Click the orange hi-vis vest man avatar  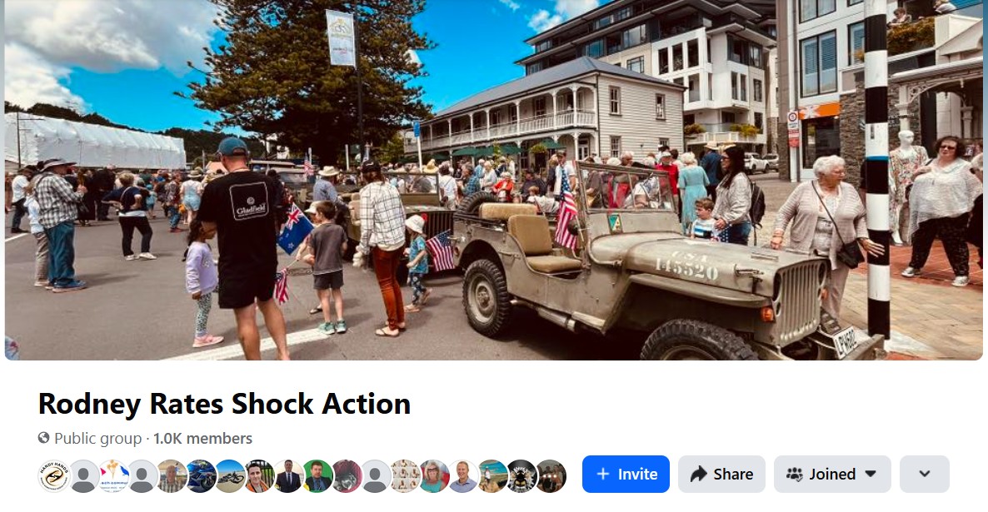(259, 476)
